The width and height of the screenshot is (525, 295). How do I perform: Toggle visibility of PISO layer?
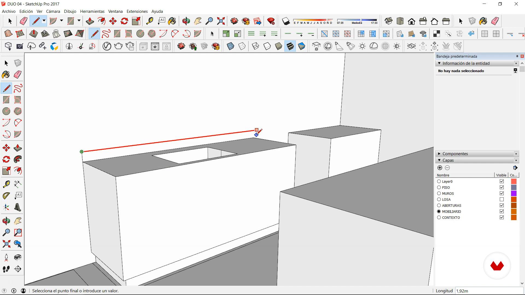pos(501,187)
